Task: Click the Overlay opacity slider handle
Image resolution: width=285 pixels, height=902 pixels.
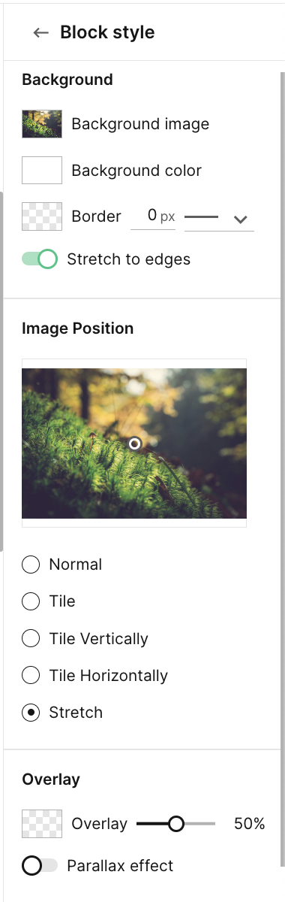Action: coord(176,824)
